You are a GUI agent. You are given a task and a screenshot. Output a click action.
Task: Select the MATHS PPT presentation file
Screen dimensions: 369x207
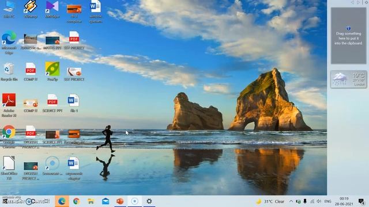point(52,43)
